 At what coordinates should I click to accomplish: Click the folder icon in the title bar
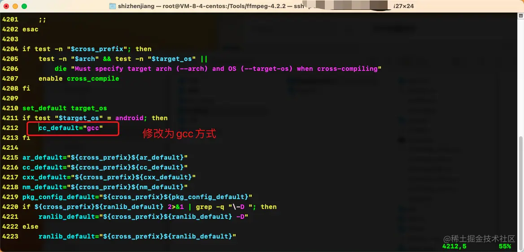113,6
